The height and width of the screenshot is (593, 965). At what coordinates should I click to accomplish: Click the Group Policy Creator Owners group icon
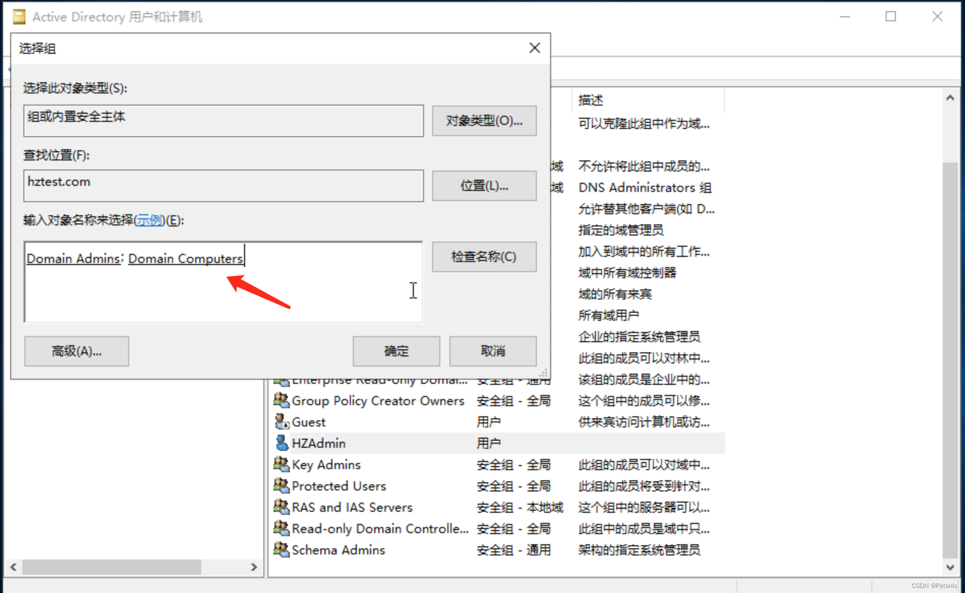[281, 400]
